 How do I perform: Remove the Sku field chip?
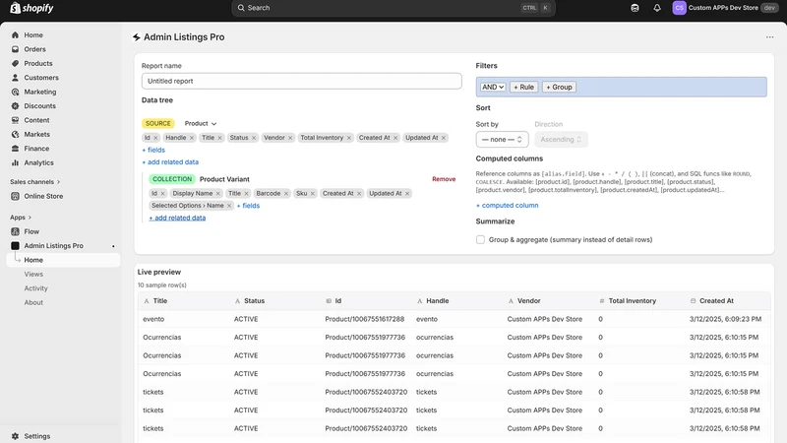pyautogui.click(x=313, y=193)
